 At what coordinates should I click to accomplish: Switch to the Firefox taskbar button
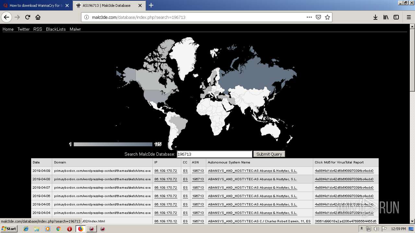click(x=80, y=229)
